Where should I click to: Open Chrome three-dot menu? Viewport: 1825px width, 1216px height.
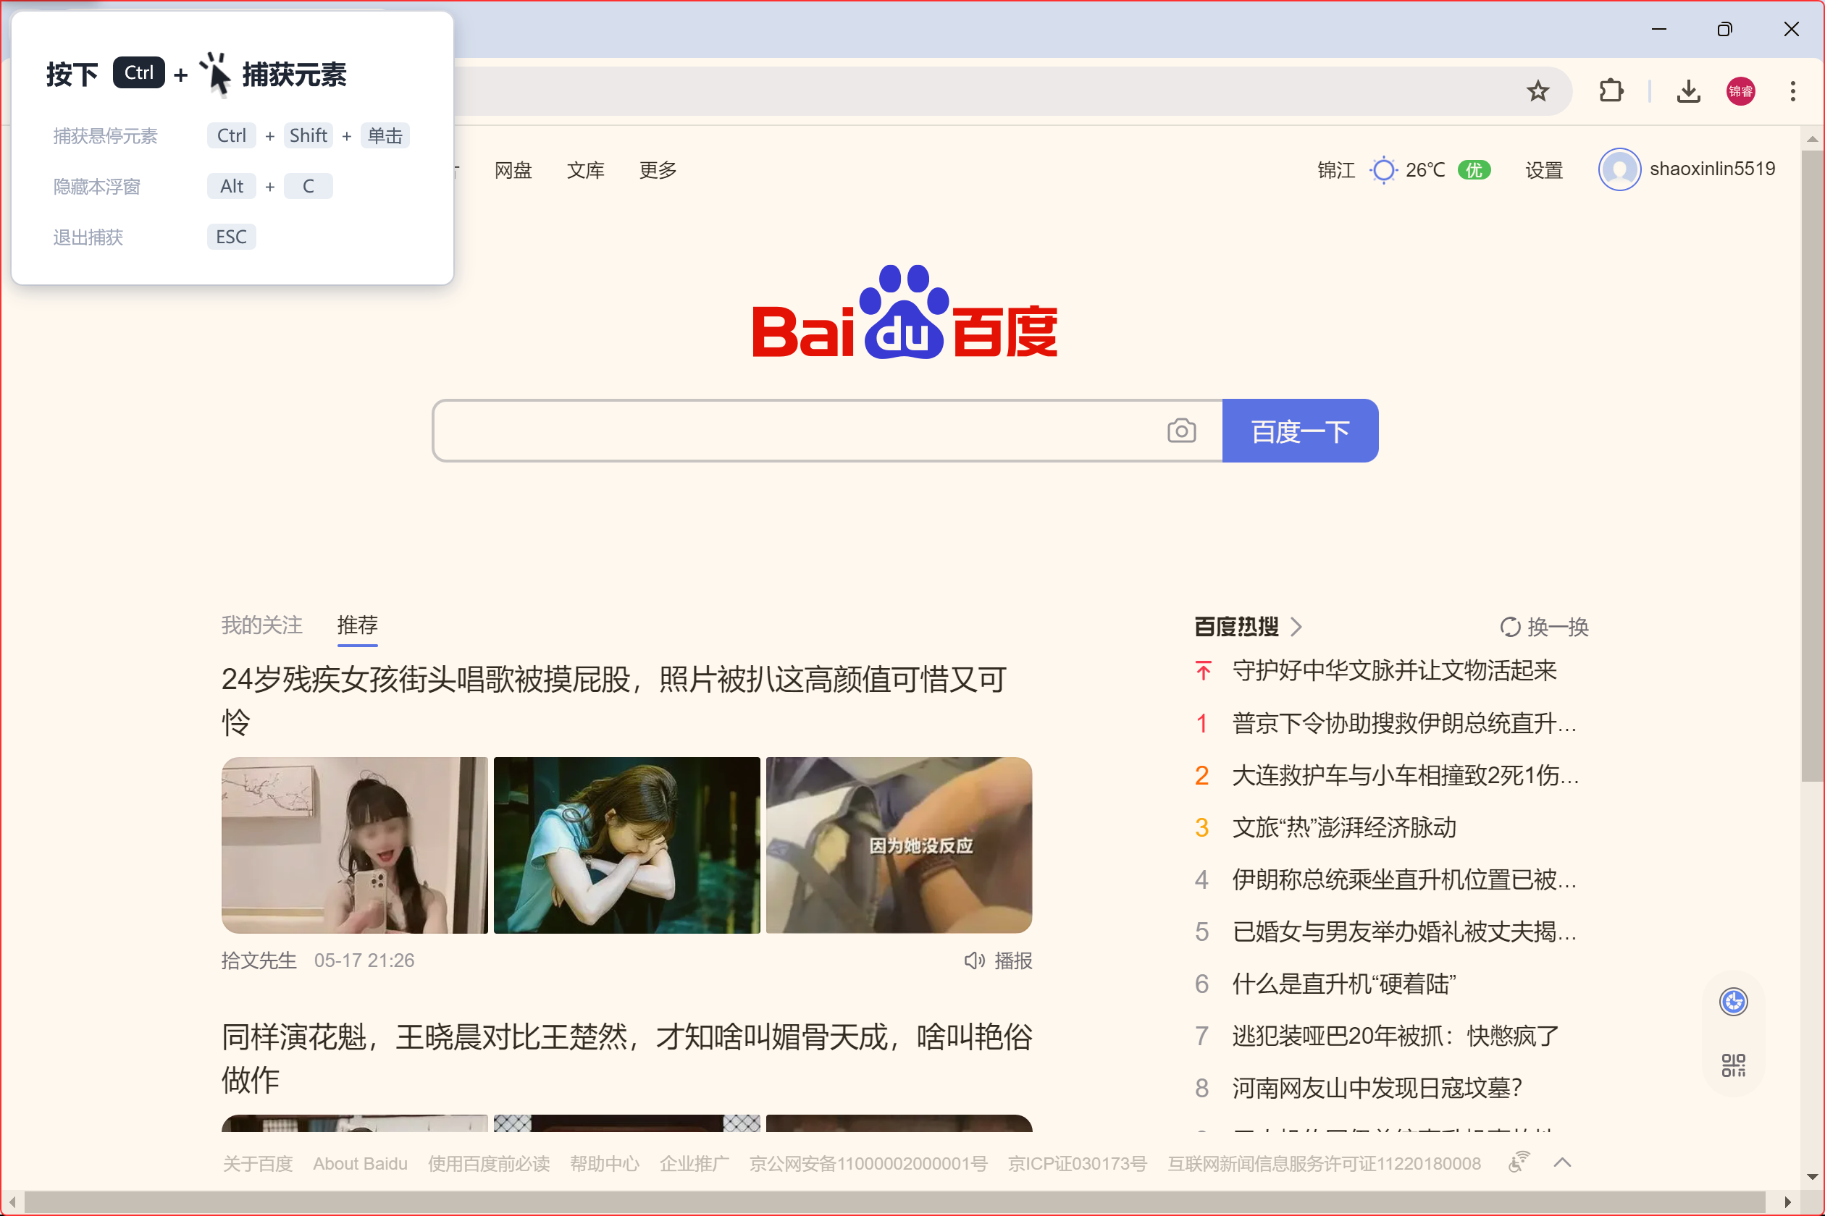pyautogui.click(x=1792, y=91)
